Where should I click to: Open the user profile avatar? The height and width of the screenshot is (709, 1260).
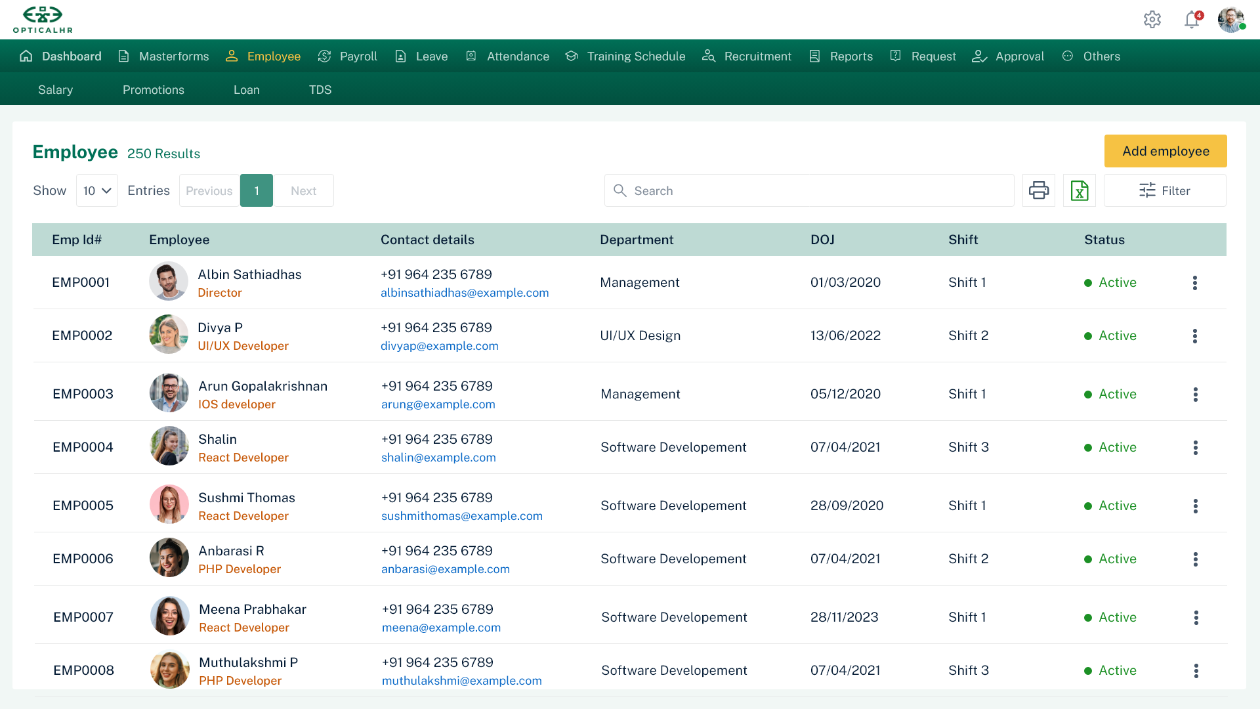pyautogui.click(x=1230, y=20)
